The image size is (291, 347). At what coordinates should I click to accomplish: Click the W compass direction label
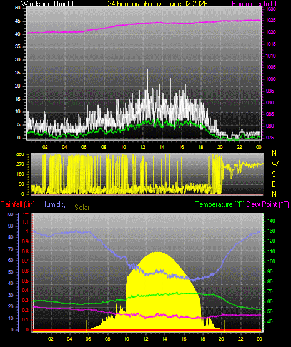click(x=275, y=164)
